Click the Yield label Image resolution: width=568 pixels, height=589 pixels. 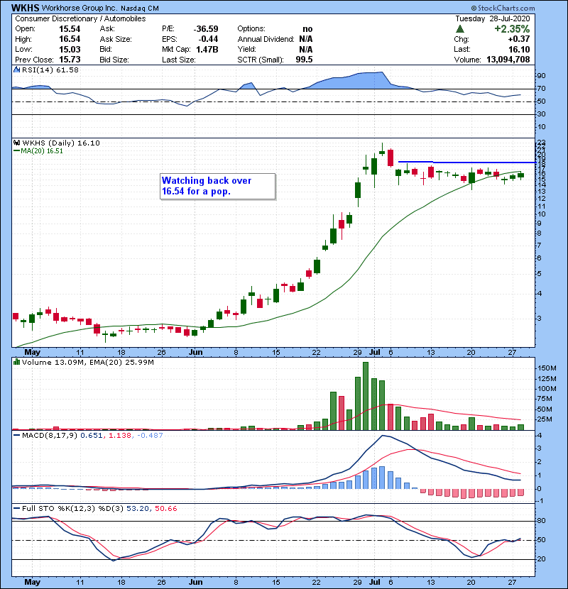click(x=246, y=49)
